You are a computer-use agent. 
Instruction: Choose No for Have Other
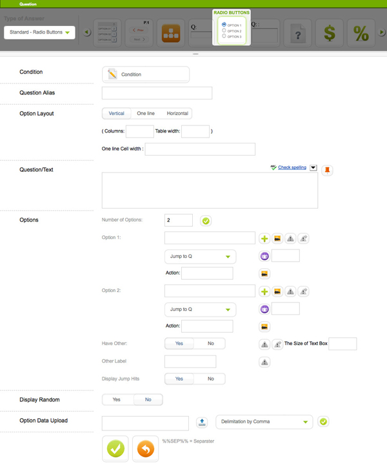point(210,344)
